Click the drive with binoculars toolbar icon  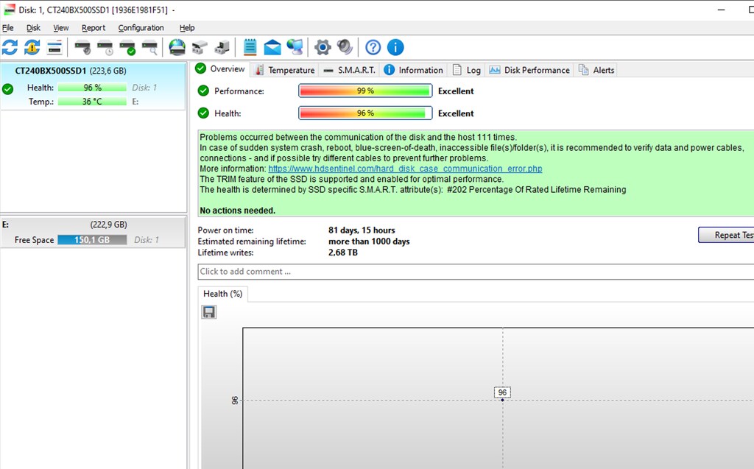[200, 47]
